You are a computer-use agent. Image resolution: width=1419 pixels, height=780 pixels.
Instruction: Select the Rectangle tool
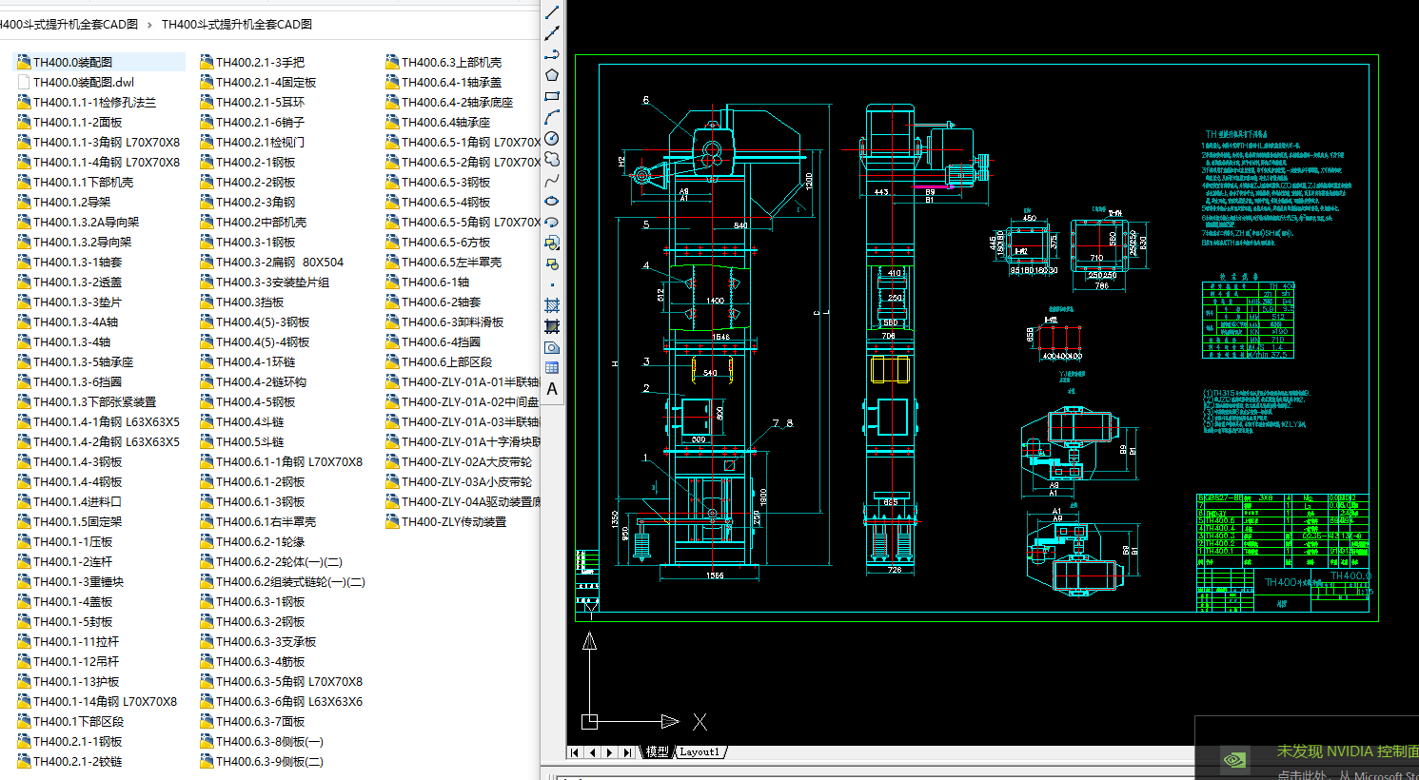(x=553, y=95)
